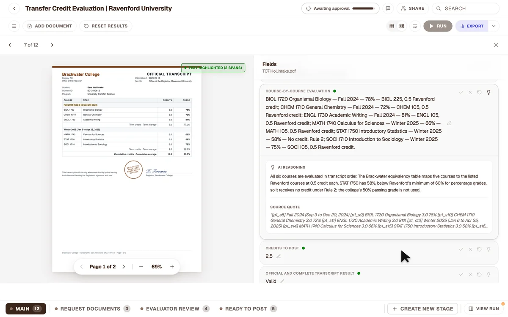Switch to table view icon

click(392, 26)
